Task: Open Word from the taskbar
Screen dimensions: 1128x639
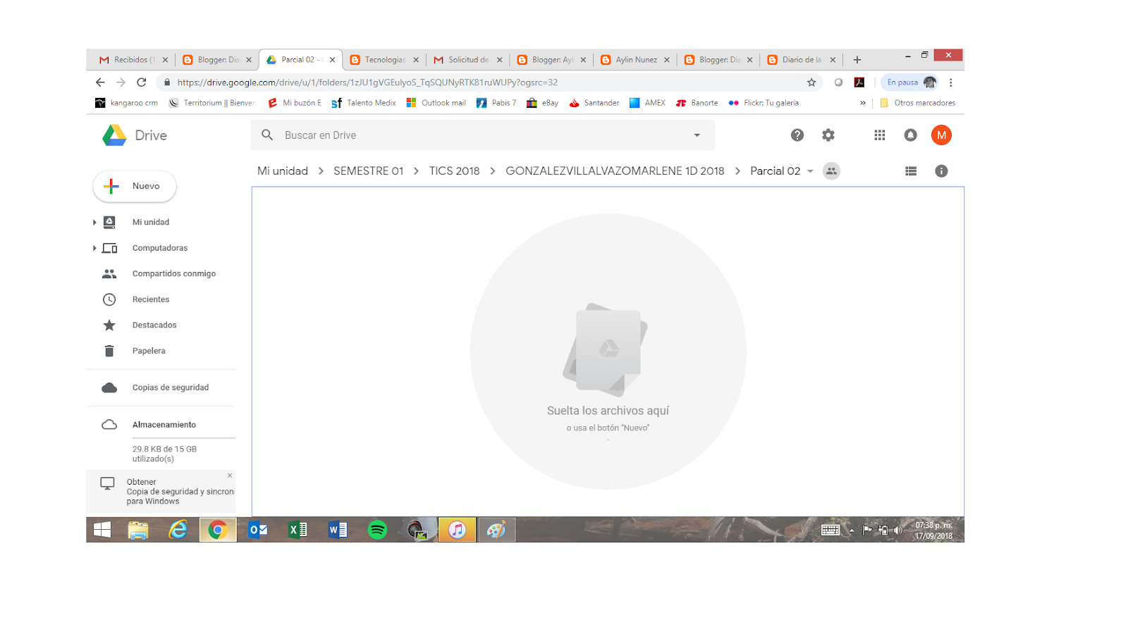Action: [338, 530]
